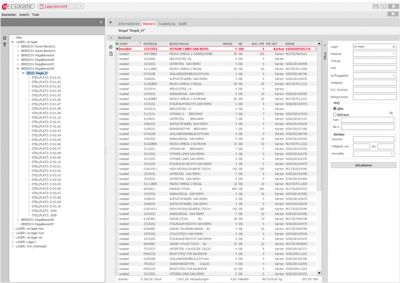Refresh the Bestand table using reload icon
This screenshot has width=400, height=283.
pyautogui.click(x=111, y=47)
